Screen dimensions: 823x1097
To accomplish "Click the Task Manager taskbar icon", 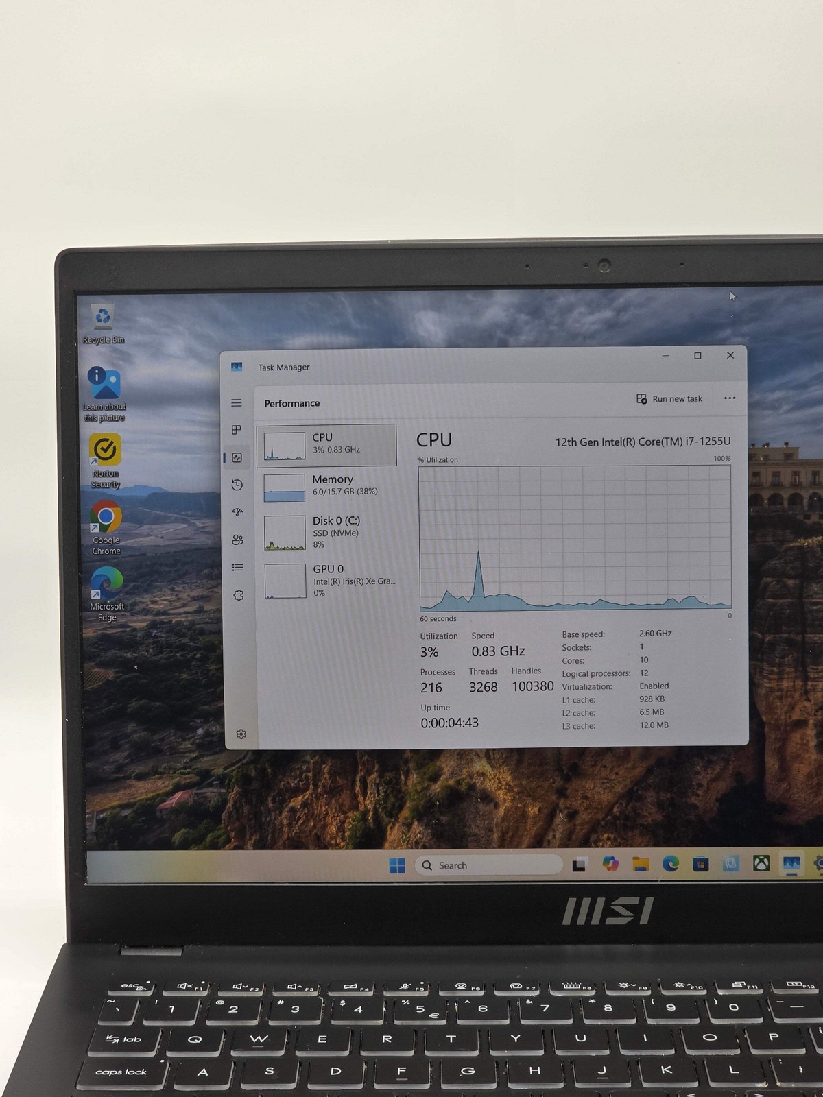I will (x=791, y=863).
